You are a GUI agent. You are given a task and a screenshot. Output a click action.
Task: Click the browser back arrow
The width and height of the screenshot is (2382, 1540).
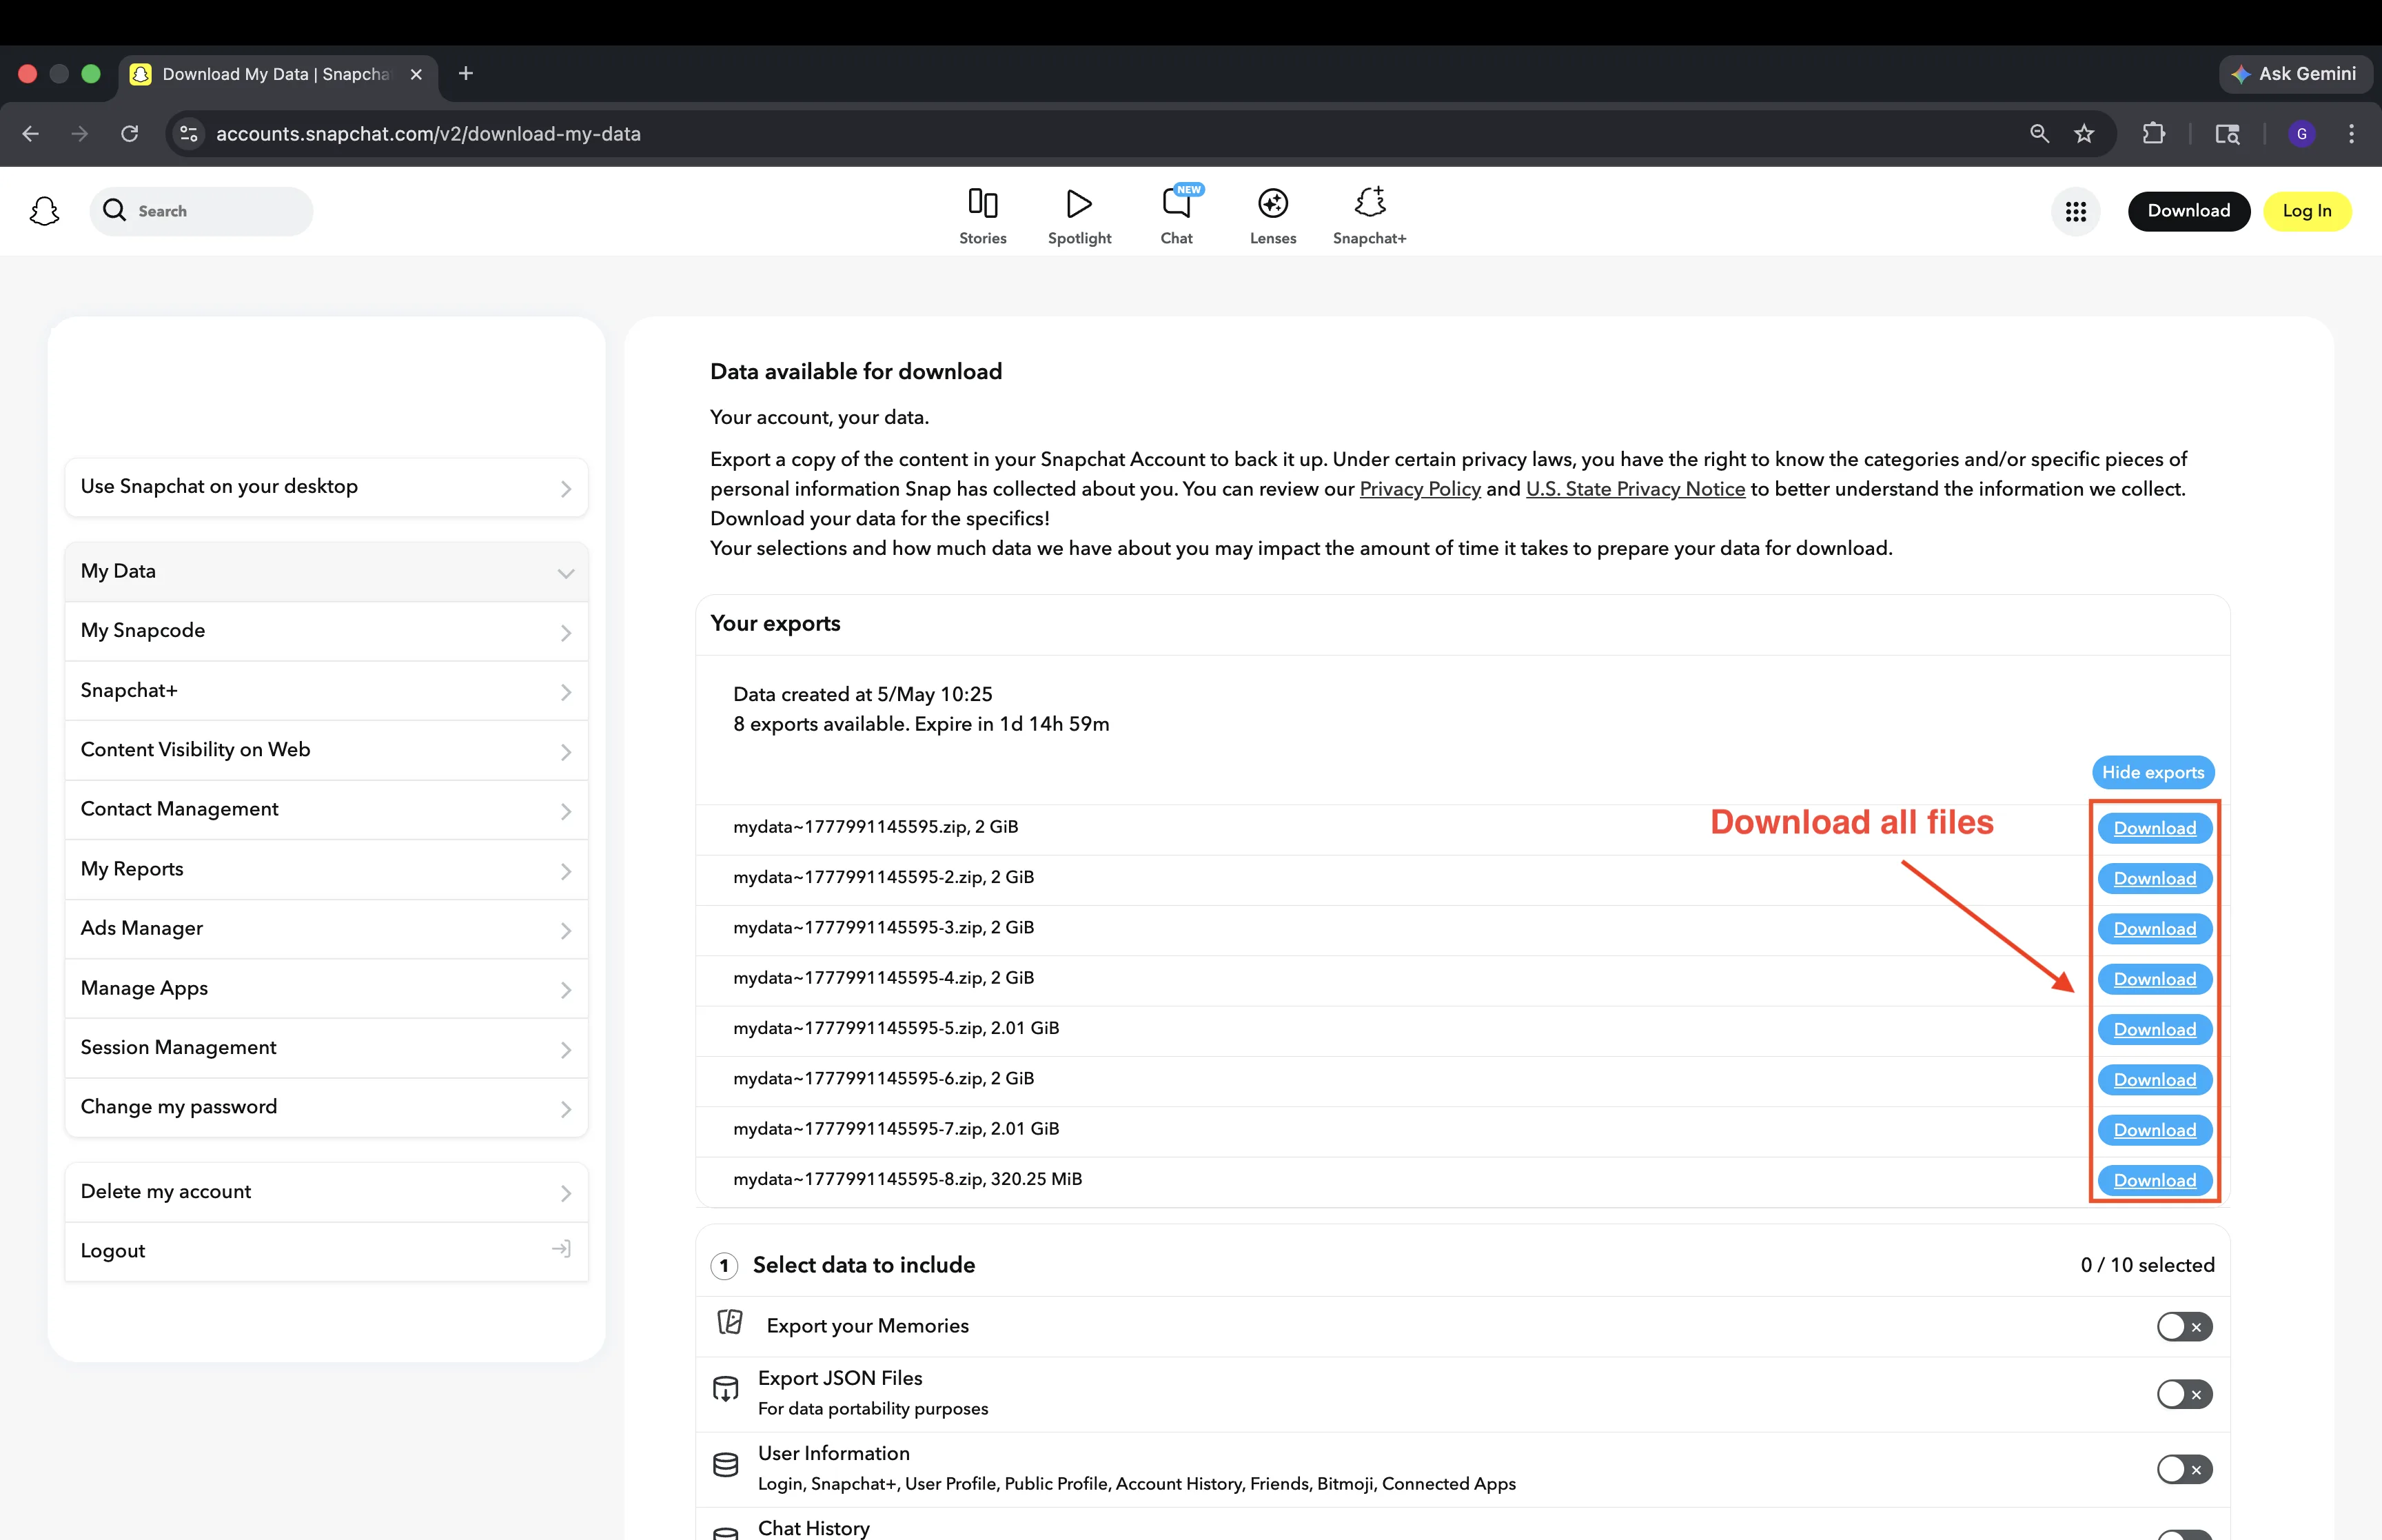31,134
